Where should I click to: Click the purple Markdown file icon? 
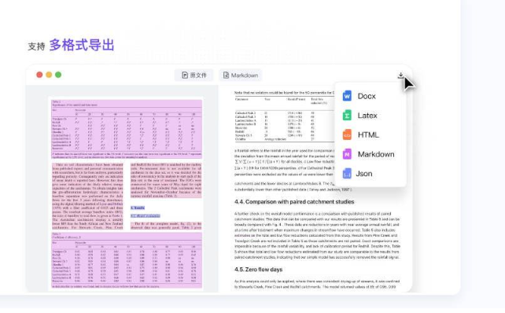[x=347, y=154]
